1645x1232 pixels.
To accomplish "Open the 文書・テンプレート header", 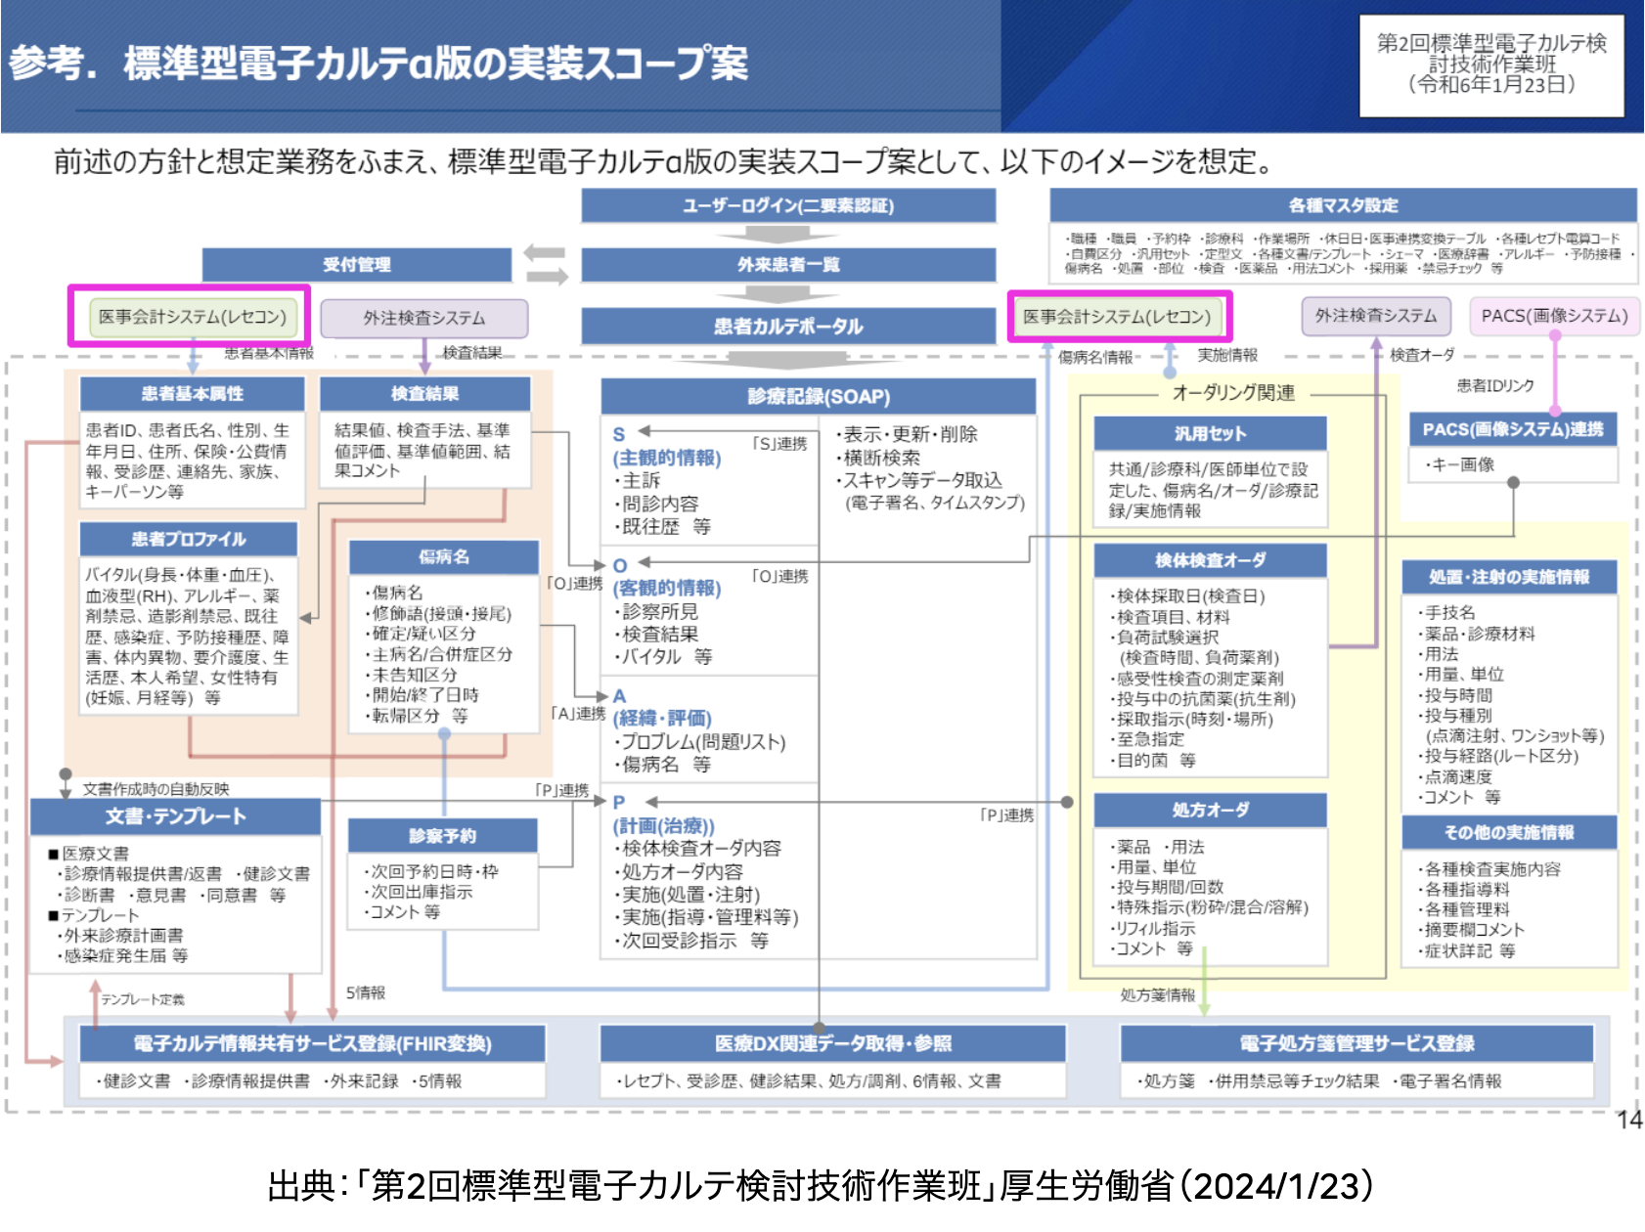I will 176,816.
